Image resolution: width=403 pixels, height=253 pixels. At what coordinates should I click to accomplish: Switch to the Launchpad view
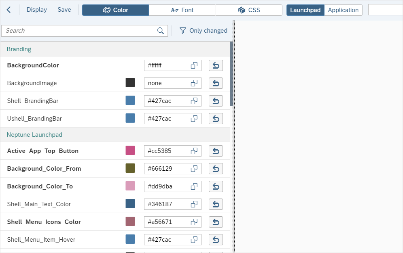tap(305, 10)
